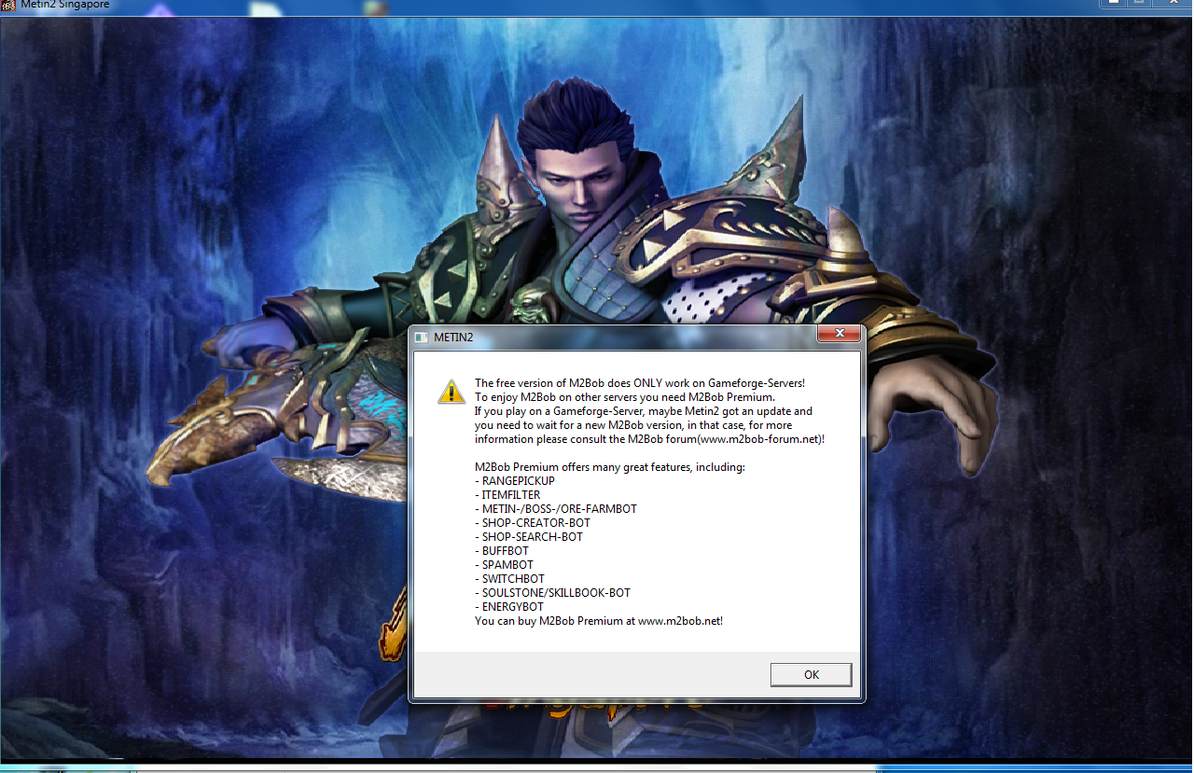The height and width of the screenshot is (773, 1194).
Task: Select the "- SHOP-SEARCH-BOT" feature line
Action: 529,537
